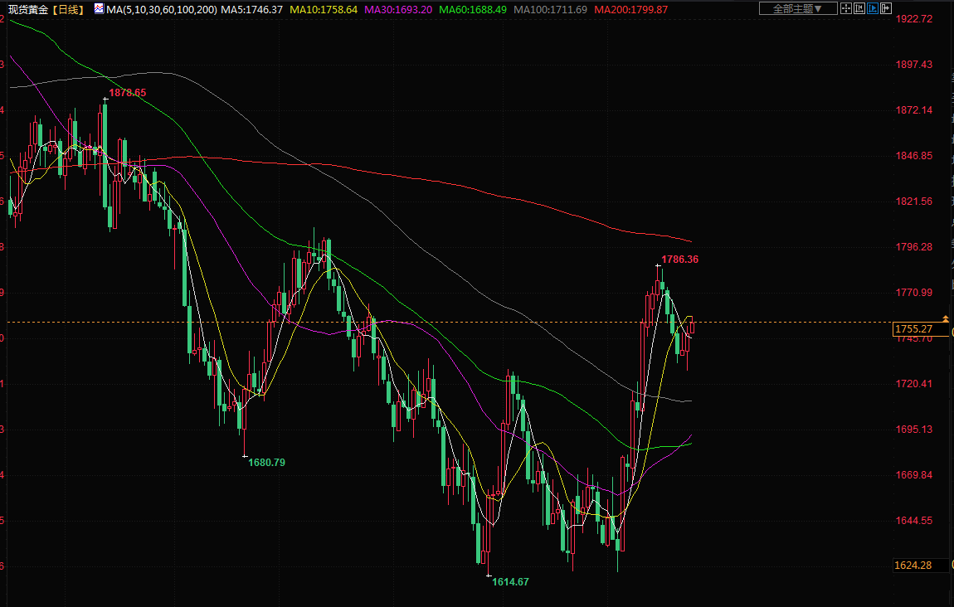The image size is (954, 607).
Task: Click the crosshair cursor icon in toolbar
Action: 845,9
